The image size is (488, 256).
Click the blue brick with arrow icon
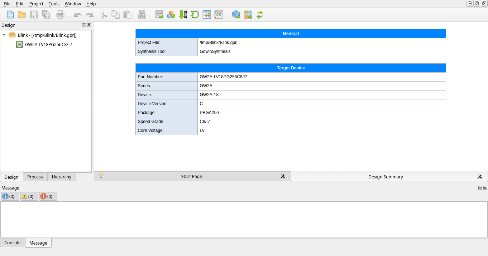[236, 15]
